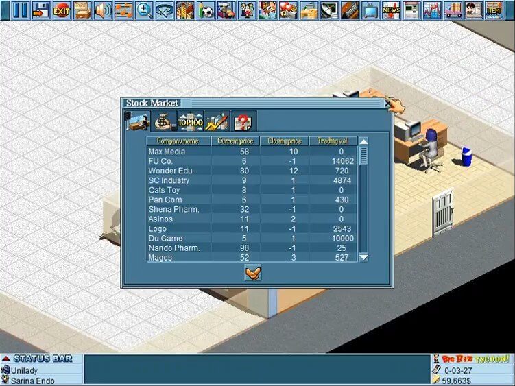Viewport: 515px width, 386px height.
Task: Select the Pan Com stock row
Action: tap(252, 200)
